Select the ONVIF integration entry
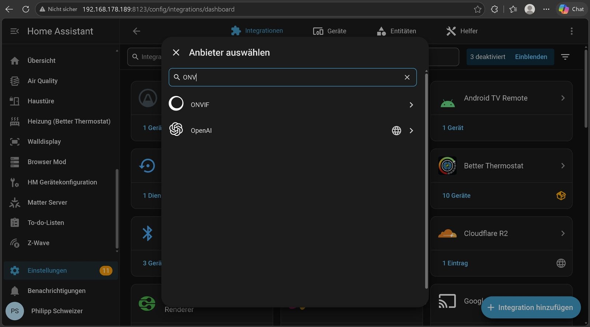This screenshot has height=327, width=590. (x=293, y=105)
